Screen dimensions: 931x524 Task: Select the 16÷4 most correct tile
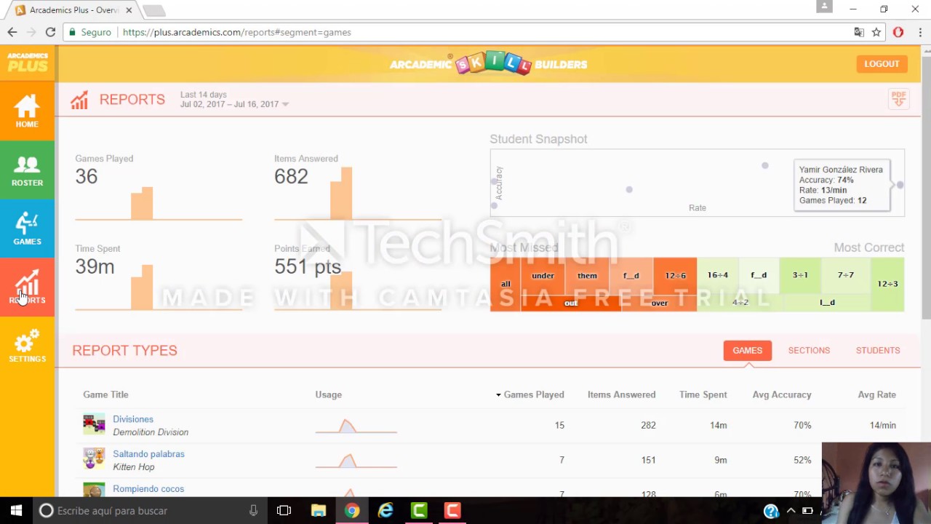click(718, 275)
